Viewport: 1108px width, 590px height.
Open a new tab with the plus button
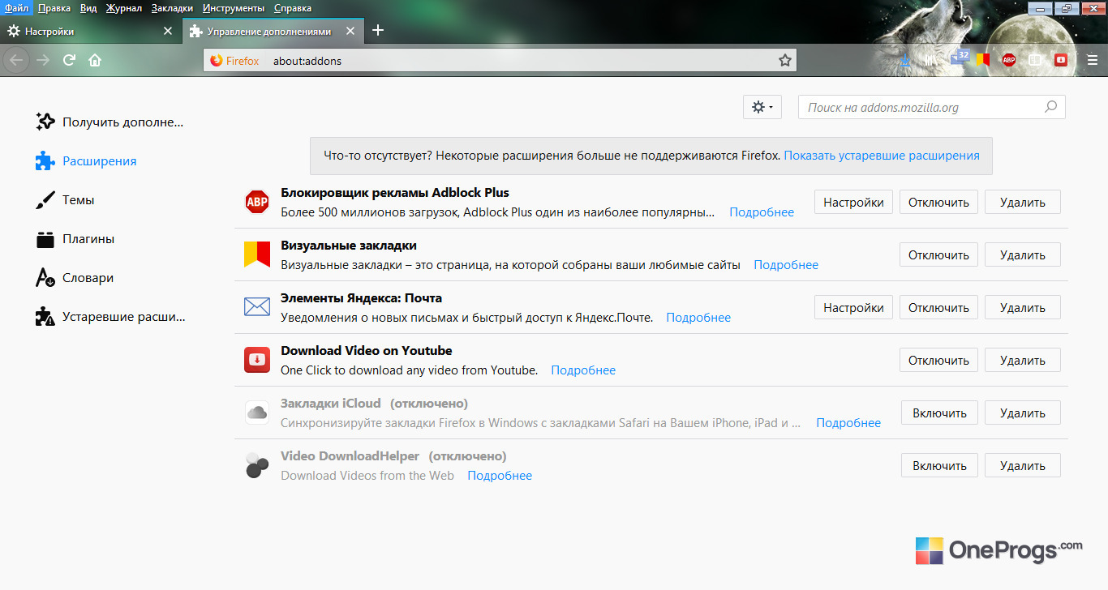[377, 31]
